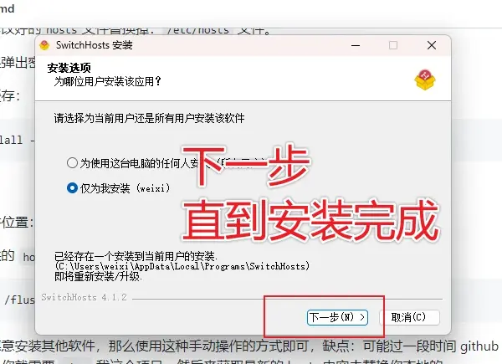Click the 安装选项 heading

pos(69,68)
